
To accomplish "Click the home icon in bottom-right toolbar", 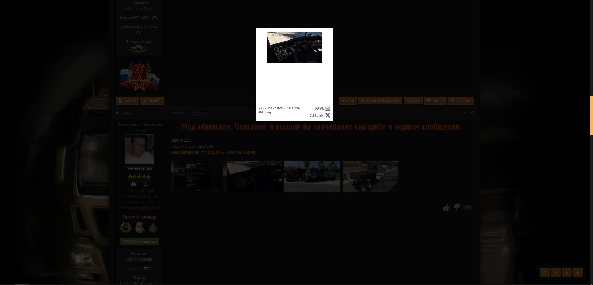I will click(578, 273).
